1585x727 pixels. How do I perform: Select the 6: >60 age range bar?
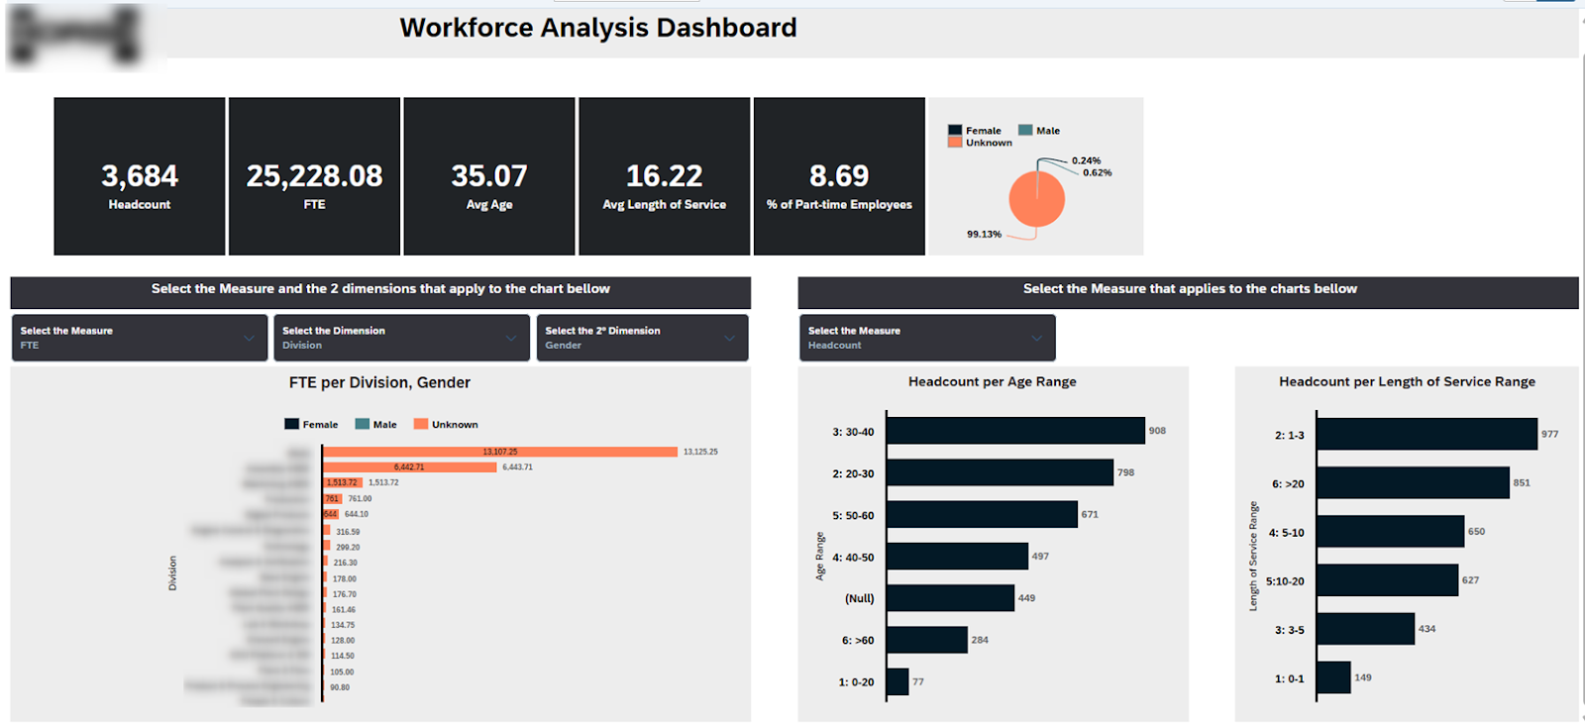pyautogui.click(x=926, y=640)
